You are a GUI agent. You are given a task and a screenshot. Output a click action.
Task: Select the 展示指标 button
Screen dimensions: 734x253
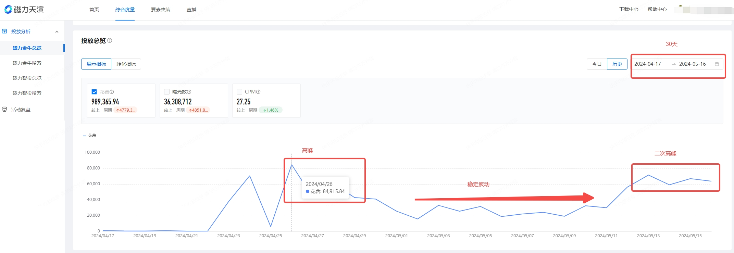pyautogui.click(x=96, y=64)
